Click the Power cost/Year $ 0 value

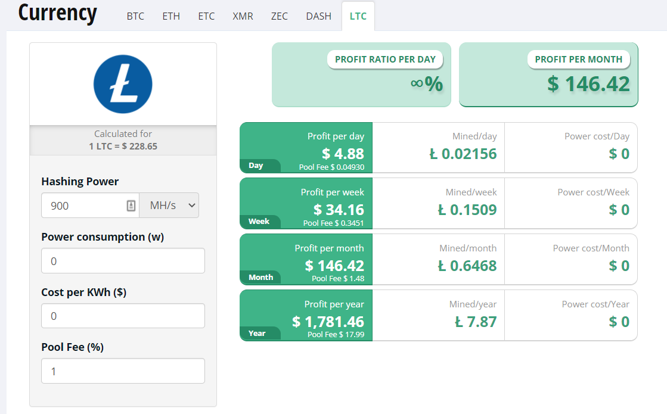[619, 322]
